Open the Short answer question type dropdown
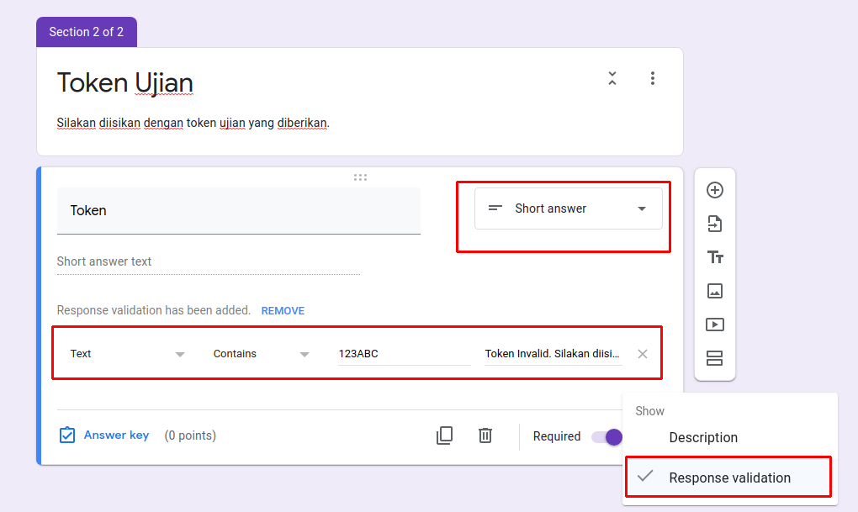Screen dimensions: 858x512 tap(568, 208)
